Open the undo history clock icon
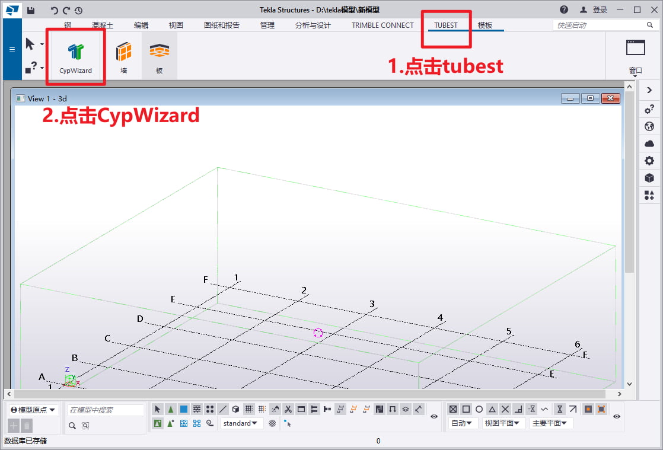Screen dimensions: 663x450 (79, 10)
